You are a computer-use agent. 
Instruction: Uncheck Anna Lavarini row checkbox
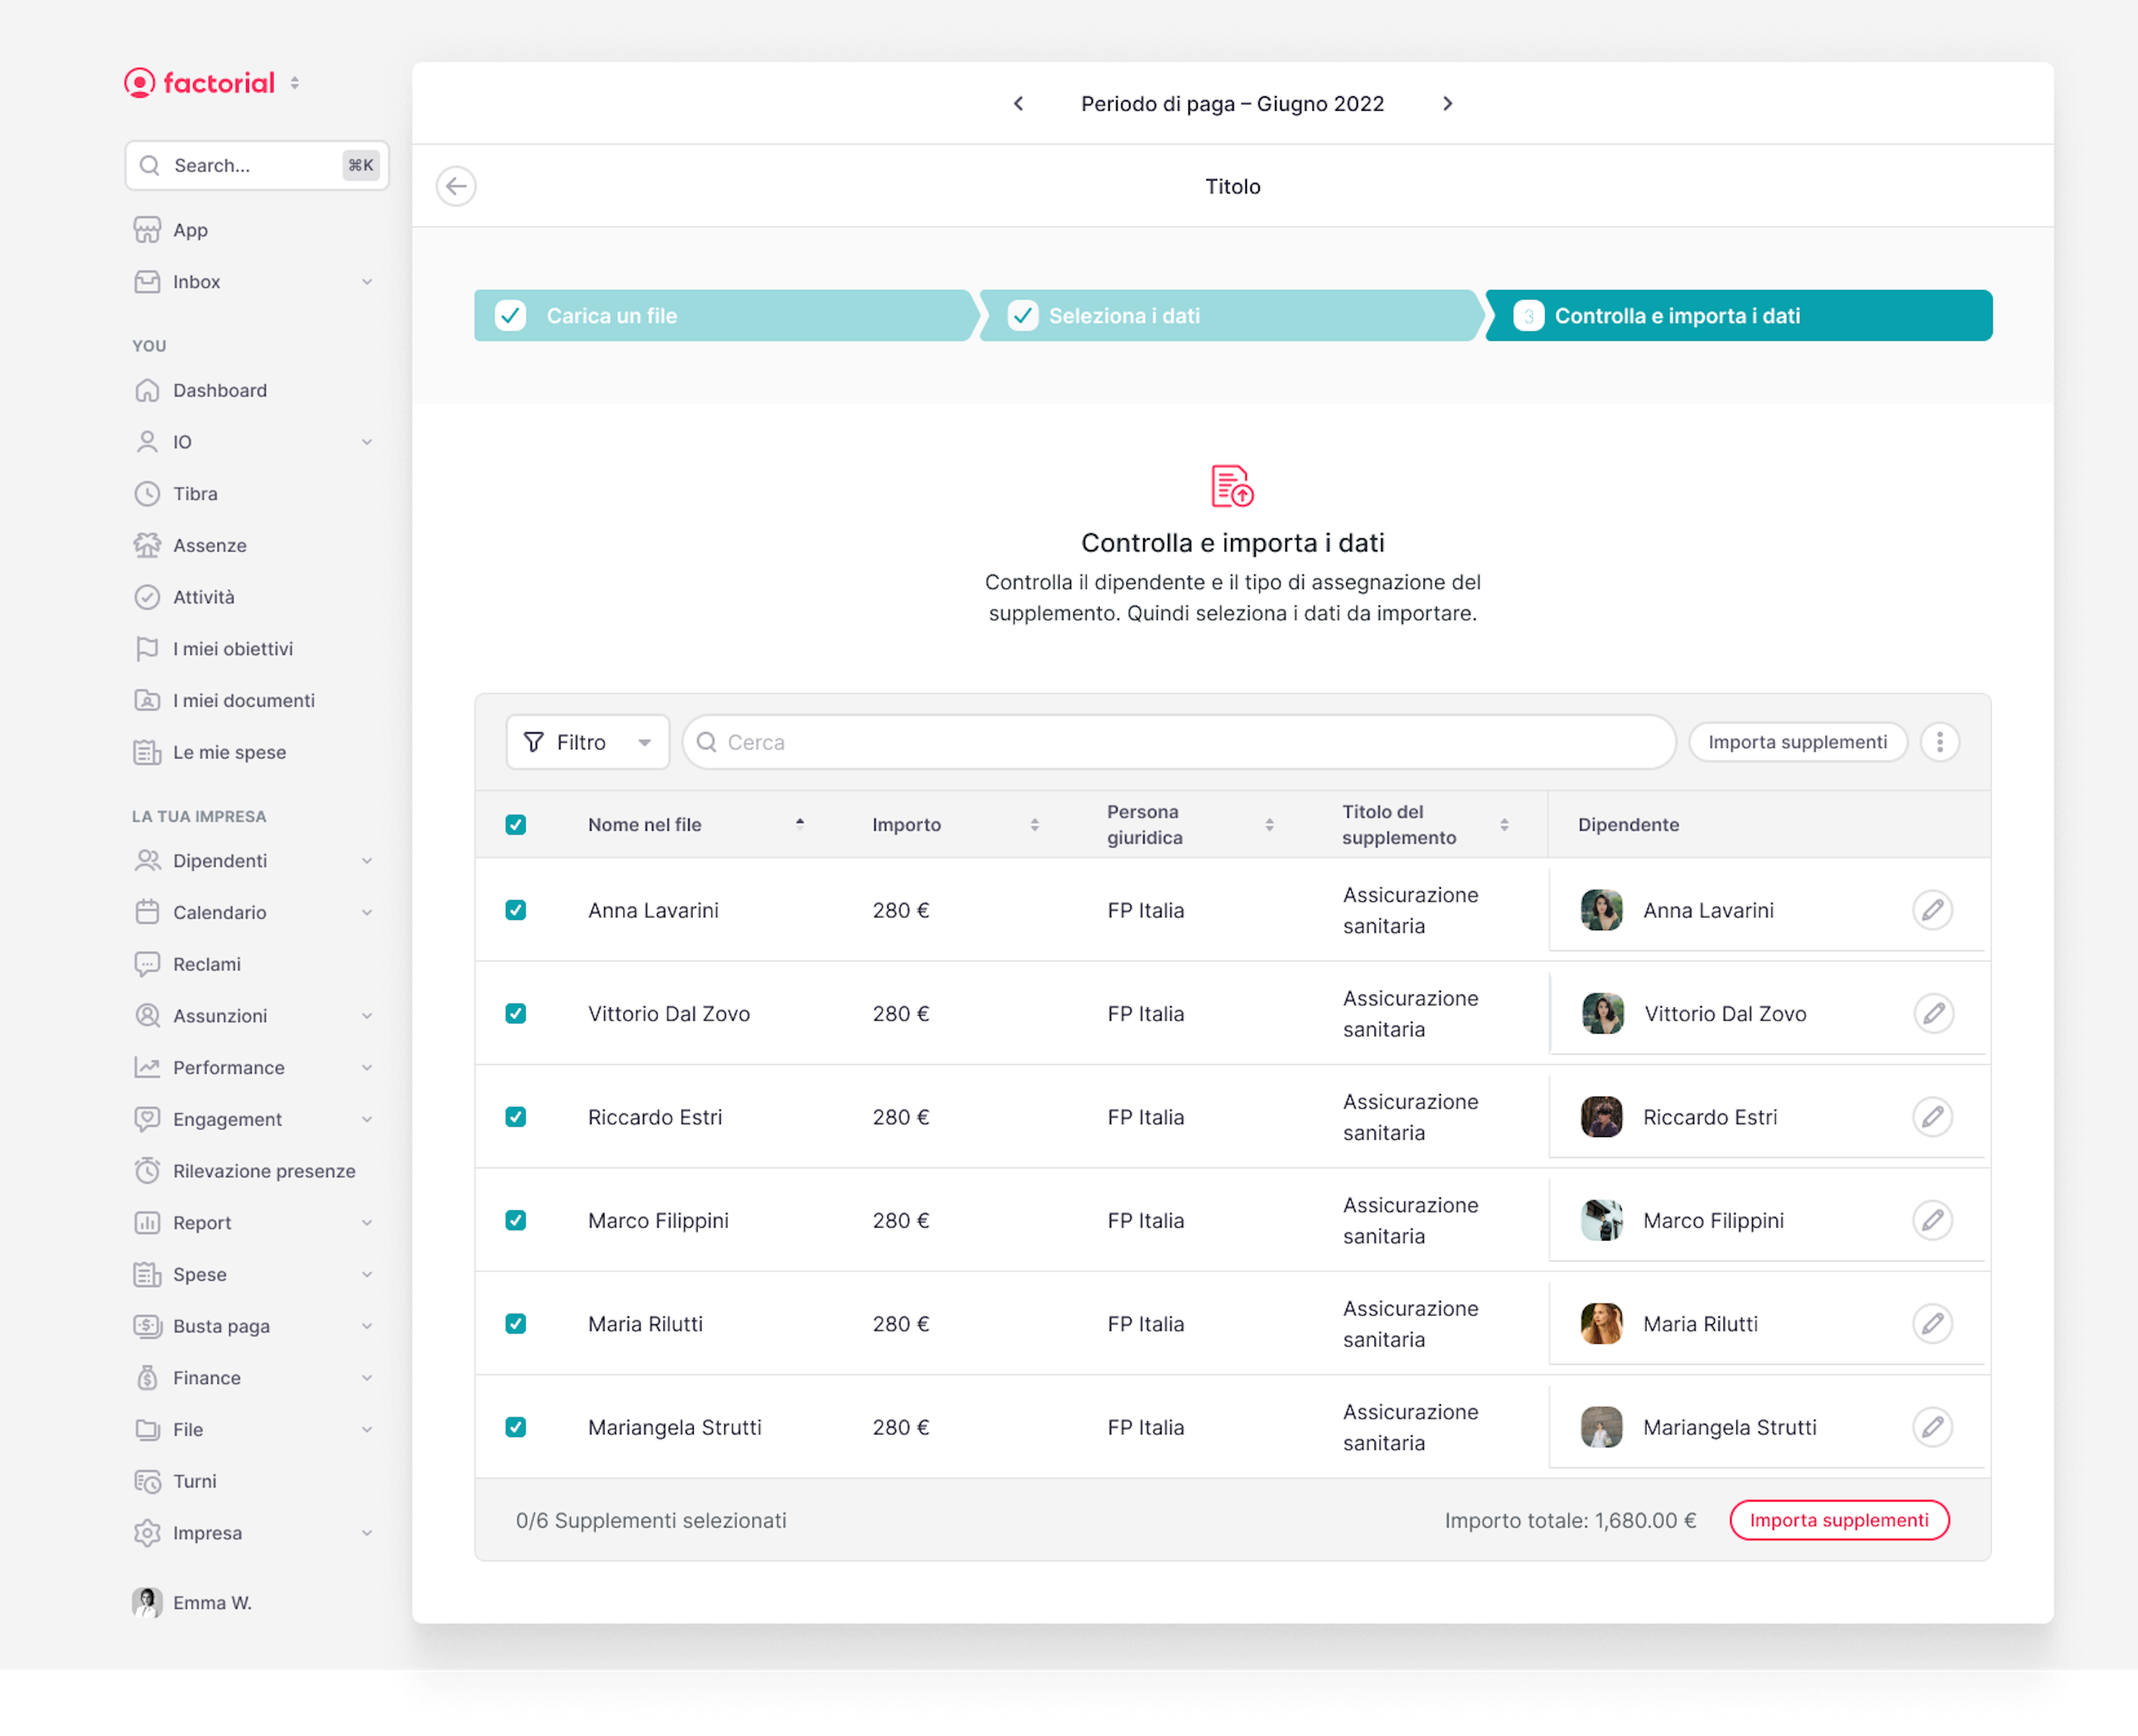click(x=516, y=910)
